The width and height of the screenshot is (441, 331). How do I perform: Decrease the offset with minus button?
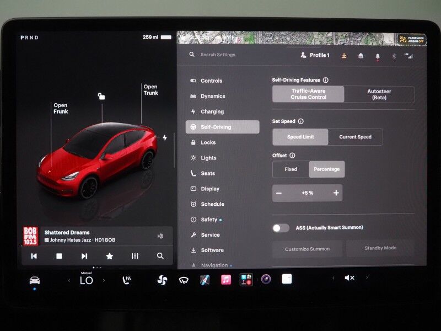pos(279,193)
